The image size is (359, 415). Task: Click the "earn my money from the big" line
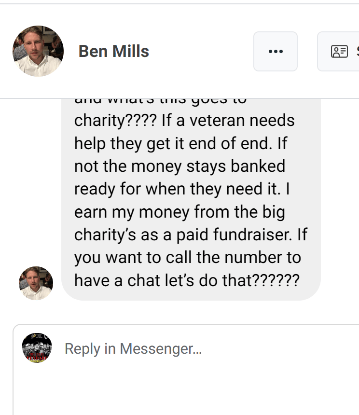tap(179, 212)
